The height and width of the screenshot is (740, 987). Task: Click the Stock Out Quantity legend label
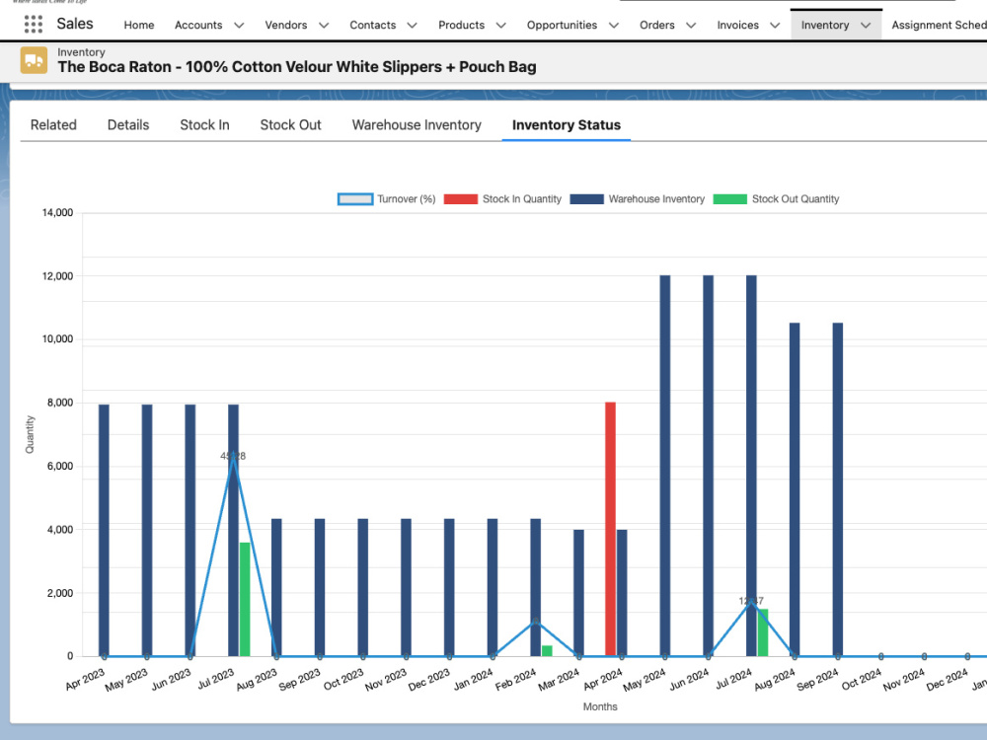[796, 199]
